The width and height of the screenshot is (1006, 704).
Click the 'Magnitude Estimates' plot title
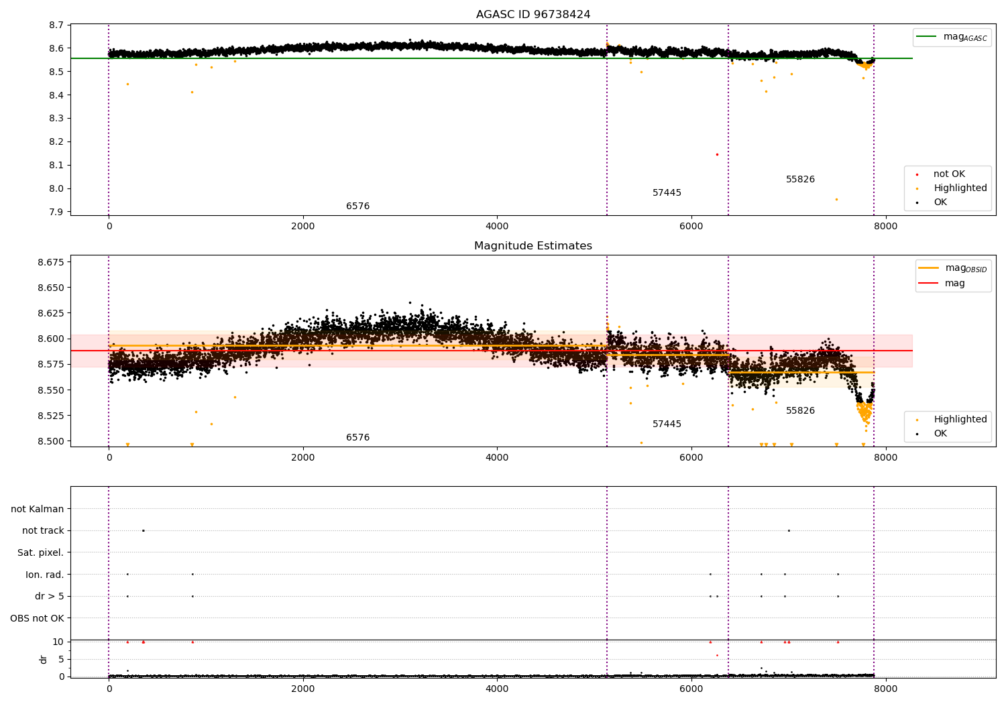[x=533, y=245]
